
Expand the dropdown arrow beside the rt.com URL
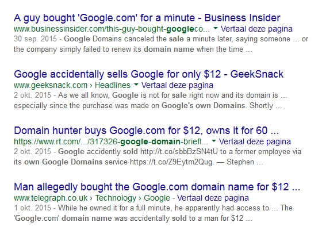[x=214, y=141]
